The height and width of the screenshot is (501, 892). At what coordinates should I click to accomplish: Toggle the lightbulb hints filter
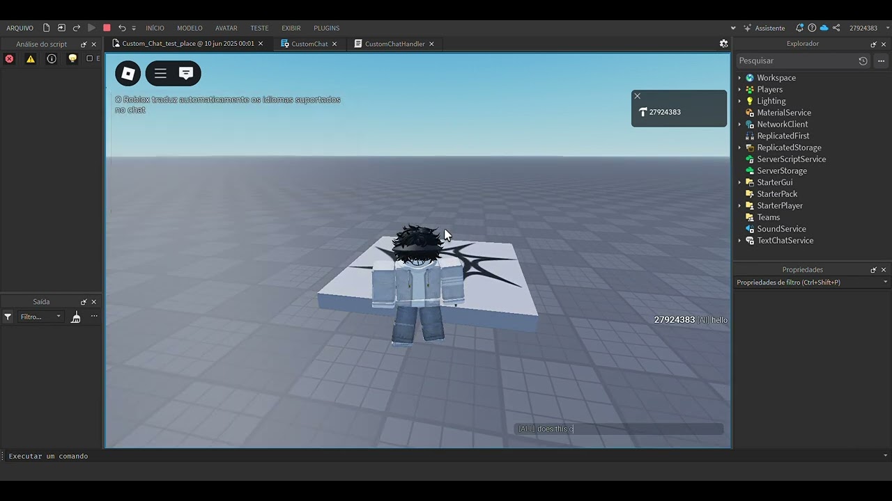click(72, 58)
